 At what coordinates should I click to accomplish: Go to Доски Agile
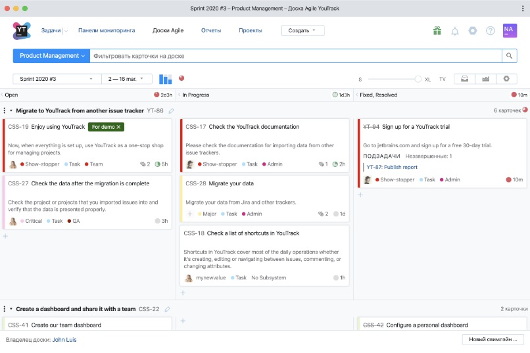click(168, 30)
